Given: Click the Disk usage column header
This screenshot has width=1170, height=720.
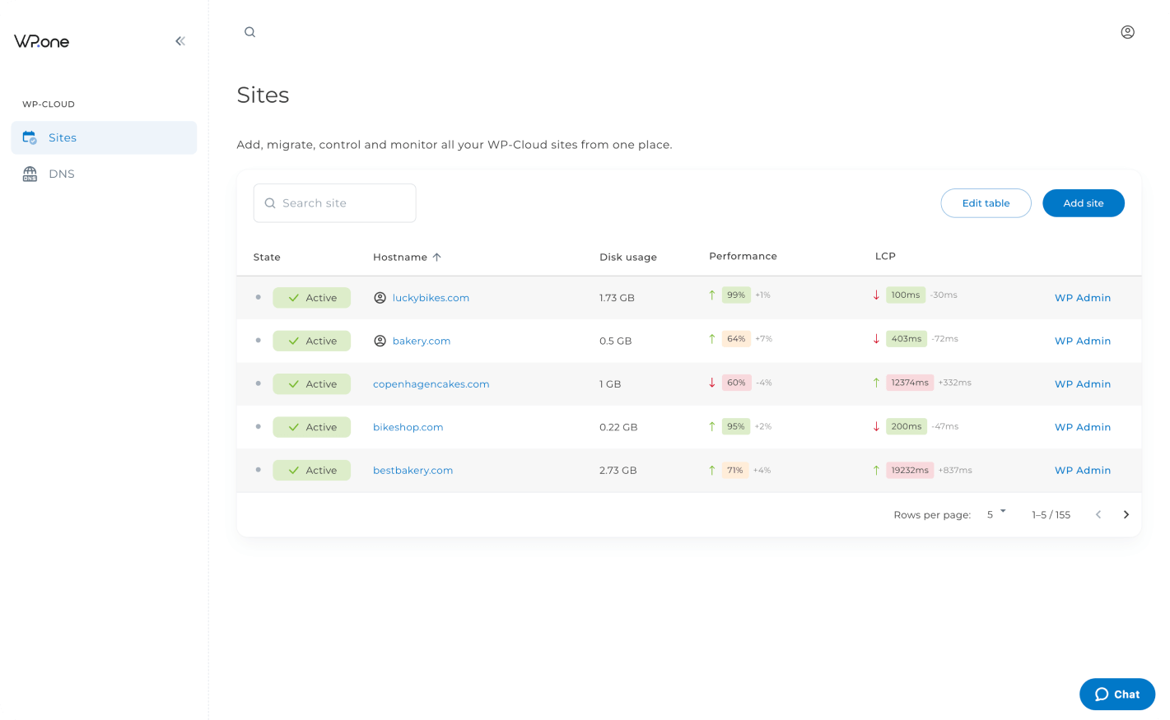Looking at the screenshot, I should [x=628, y=257].
